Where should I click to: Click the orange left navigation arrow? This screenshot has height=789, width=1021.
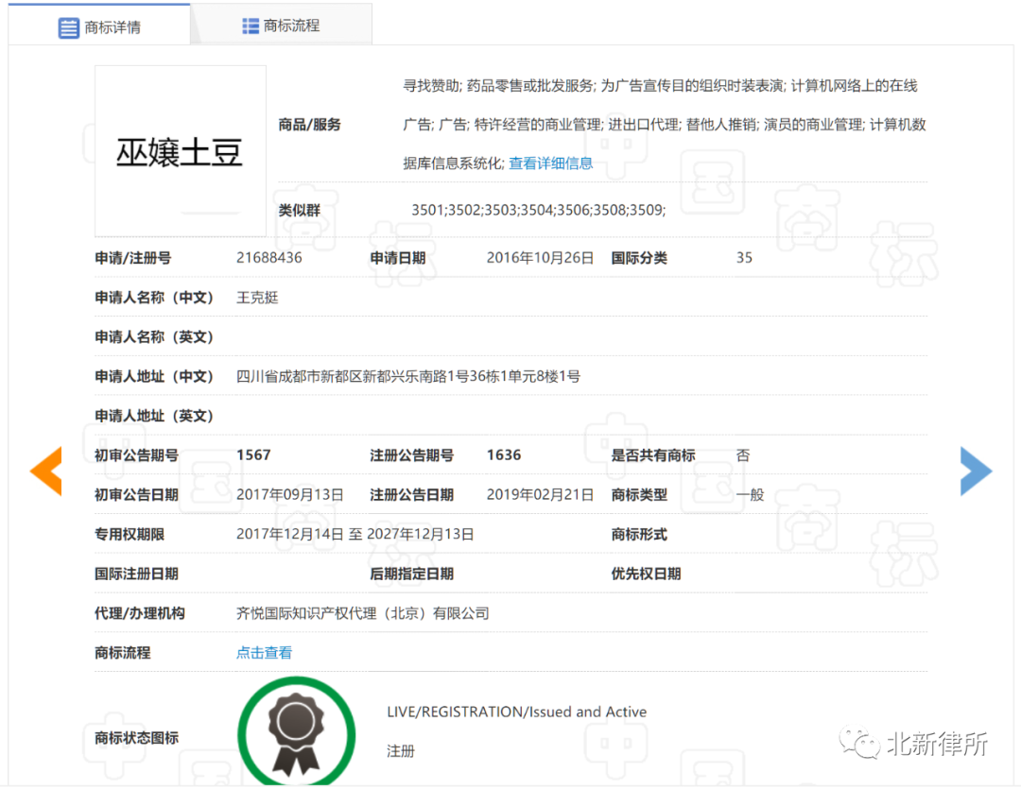pos(45,471)
